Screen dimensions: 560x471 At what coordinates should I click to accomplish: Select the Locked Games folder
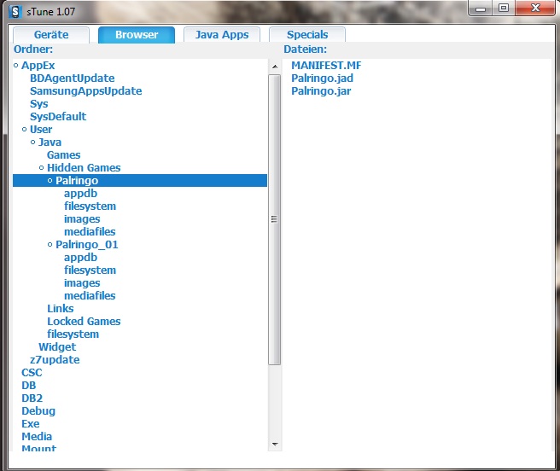coord(84,322)
